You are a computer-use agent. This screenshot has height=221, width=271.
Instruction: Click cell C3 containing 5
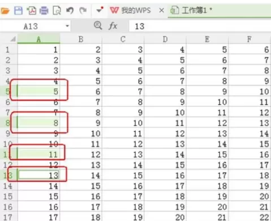pyautogui.click(x=123, y=71)
